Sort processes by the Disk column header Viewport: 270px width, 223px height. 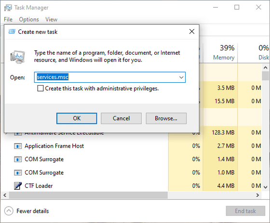click(x=254, y=53)
